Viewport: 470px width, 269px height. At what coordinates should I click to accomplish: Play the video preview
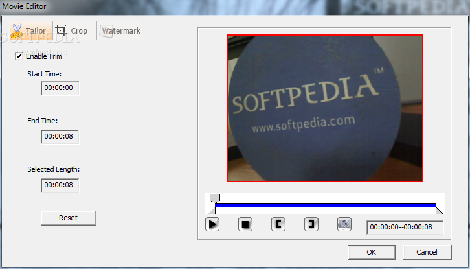pyautogui.click(x=212, y=224)
